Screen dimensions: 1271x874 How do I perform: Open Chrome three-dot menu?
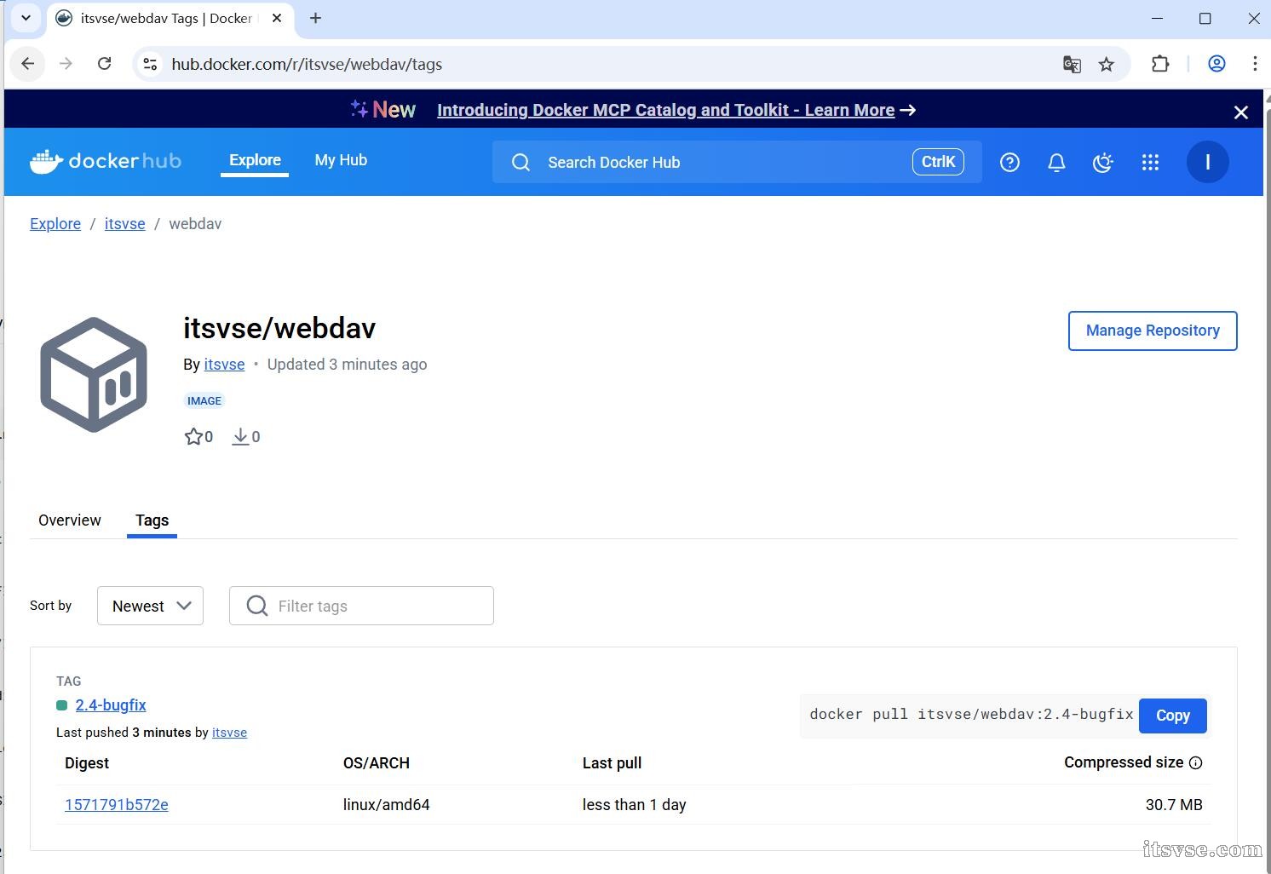[x=1255, y=64]
